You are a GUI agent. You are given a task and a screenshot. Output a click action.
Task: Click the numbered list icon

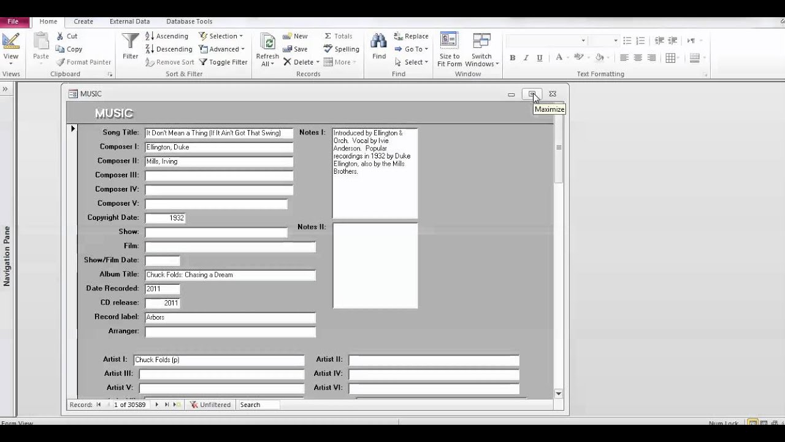click(x=640, y=41)
